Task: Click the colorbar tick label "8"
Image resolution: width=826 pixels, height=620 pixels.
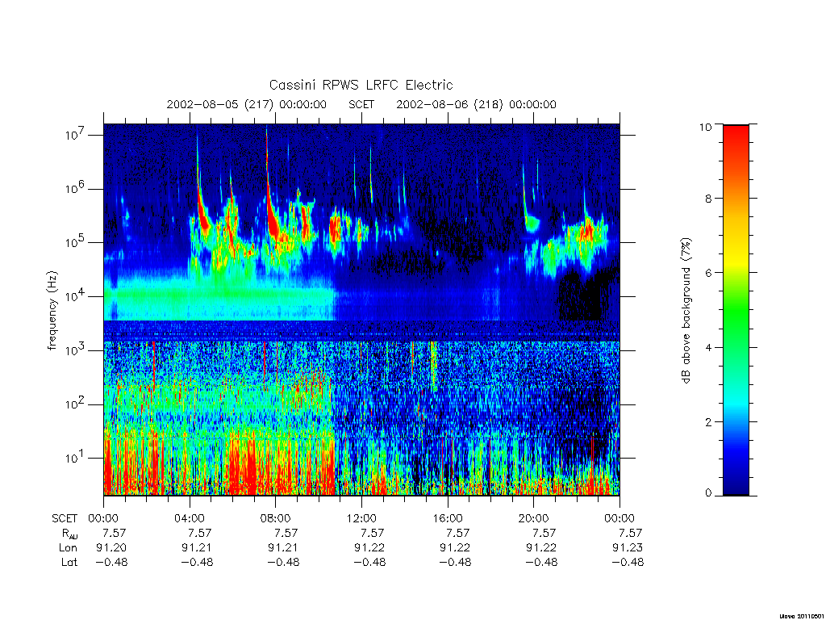Action: 708,199
